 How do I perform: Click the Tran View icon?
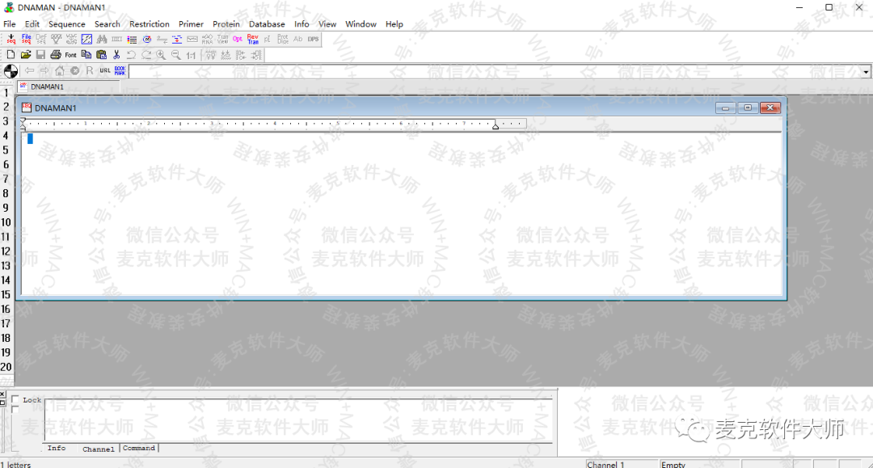coord(222,39)
